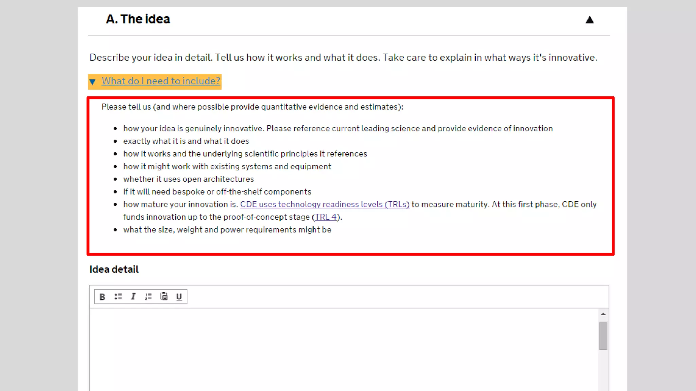Screen dimensions: 696x391
Task: Collapse section A using the black triangle
Action: tap(590, 20)
